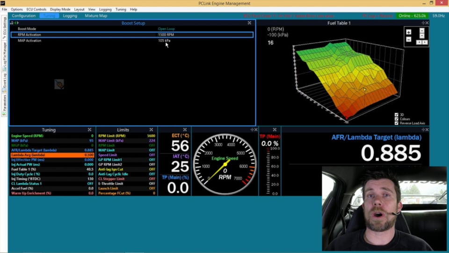Select the highlighted Lambda Avg (lambda) row
The height and width of the screenshot is (253, 449).
(x=52, y=155)
